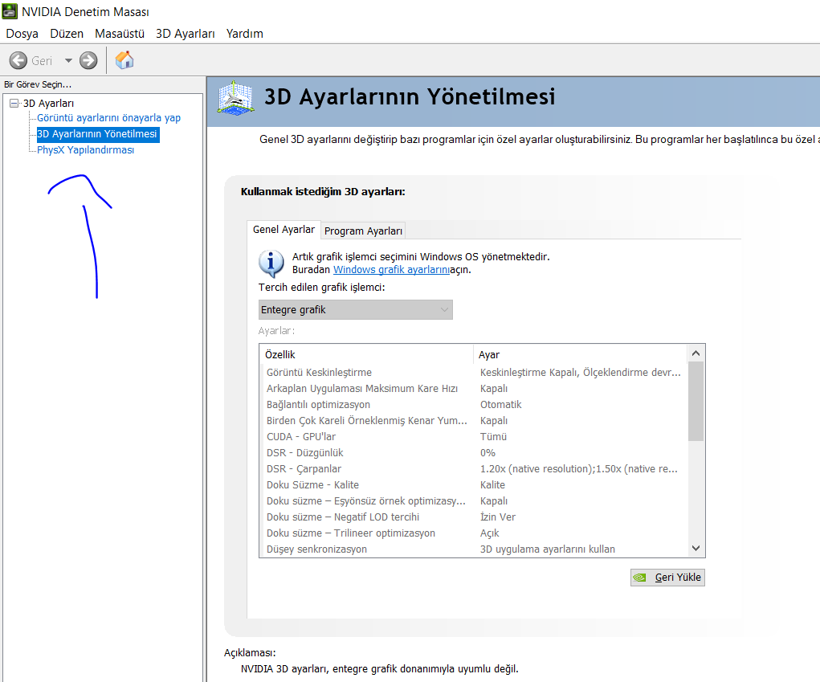The width and height of the screenshot is (820, 682).
Task: Select 3D Ayarlarının Yönetilmesi tree item
Action: pyautogui.click(x=97, y=134)
